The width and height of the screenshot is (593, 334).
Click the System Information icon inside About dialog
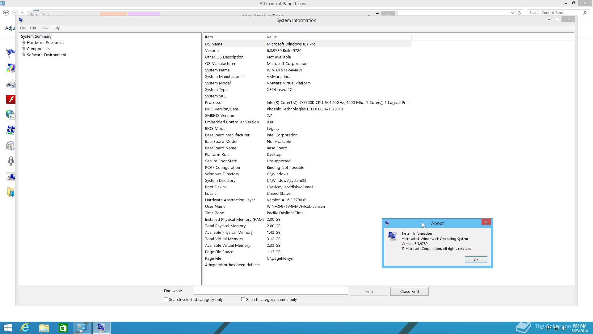point(392,236)
